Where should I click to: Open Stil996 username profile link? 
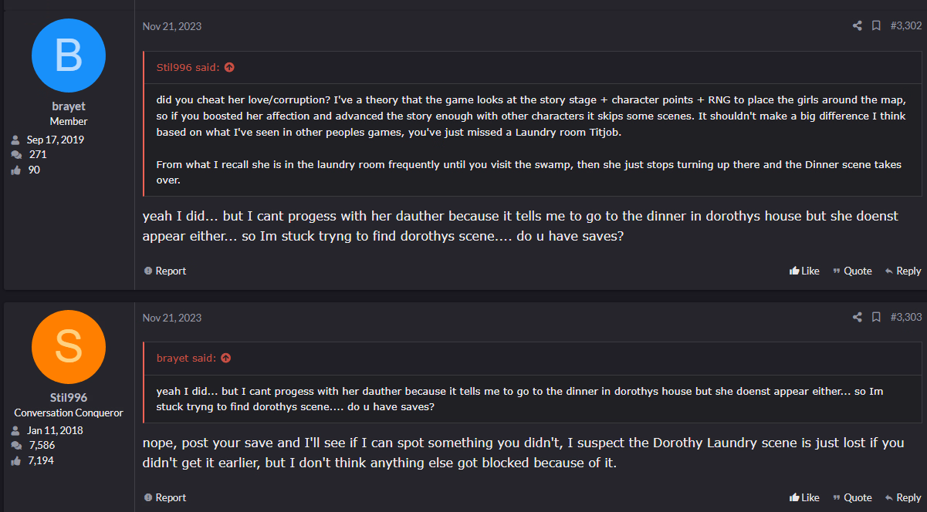pos(69,397)
